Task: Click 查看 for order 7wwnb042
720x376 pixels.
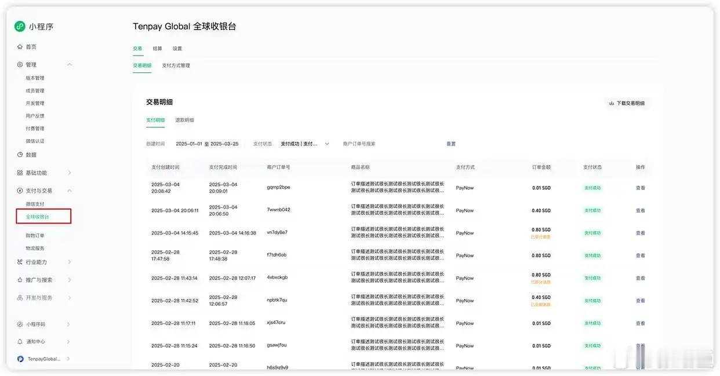Action: (641, 210)
